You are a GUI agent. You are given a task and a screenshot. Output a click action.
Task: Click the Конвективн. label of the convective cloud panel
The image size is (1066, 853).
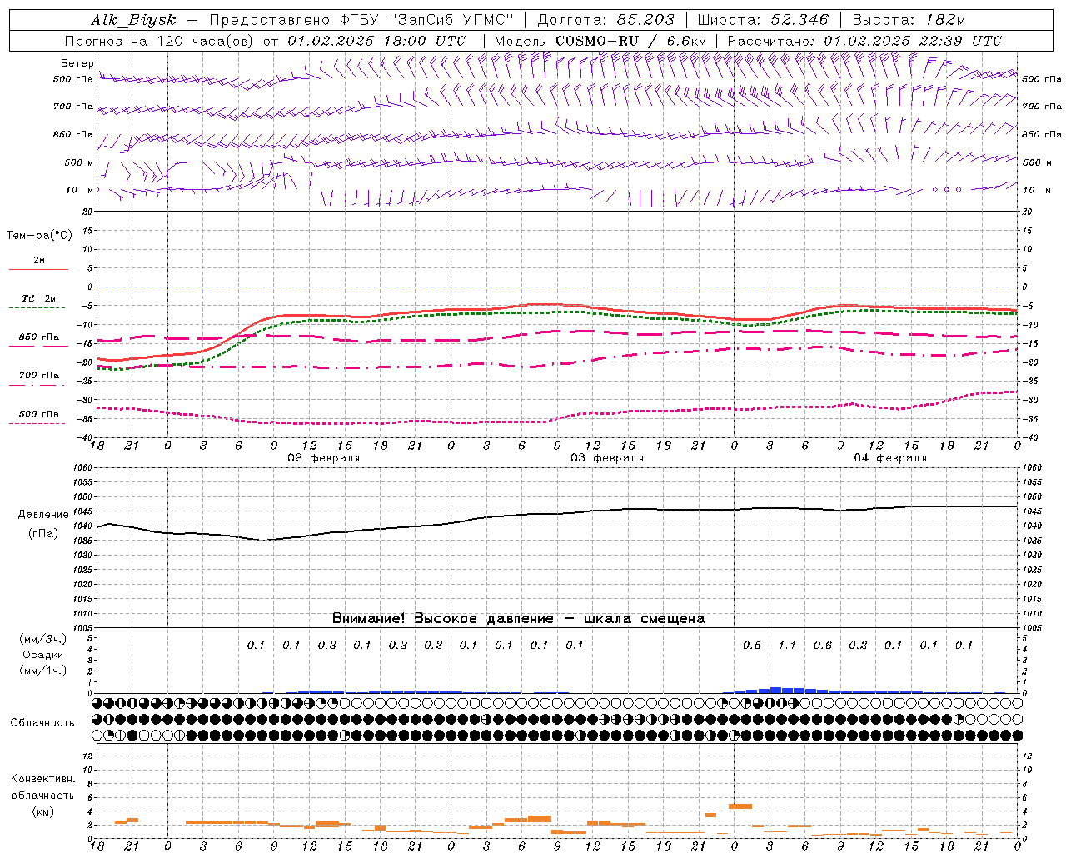tap(42, 778)
